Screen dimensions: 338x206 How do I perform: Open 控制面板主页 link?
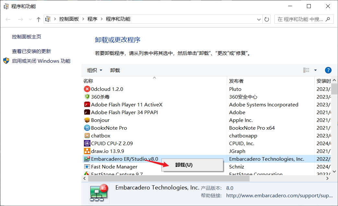27,37
